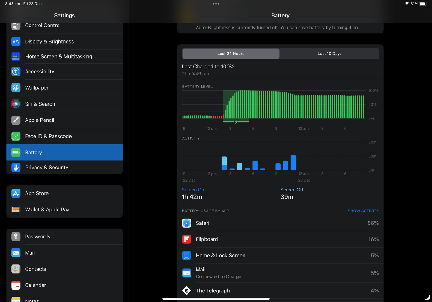The height and width of the screenshot is (302, 432).
Task: Select Siri & Search in sidebar
Action: (64, 104)
